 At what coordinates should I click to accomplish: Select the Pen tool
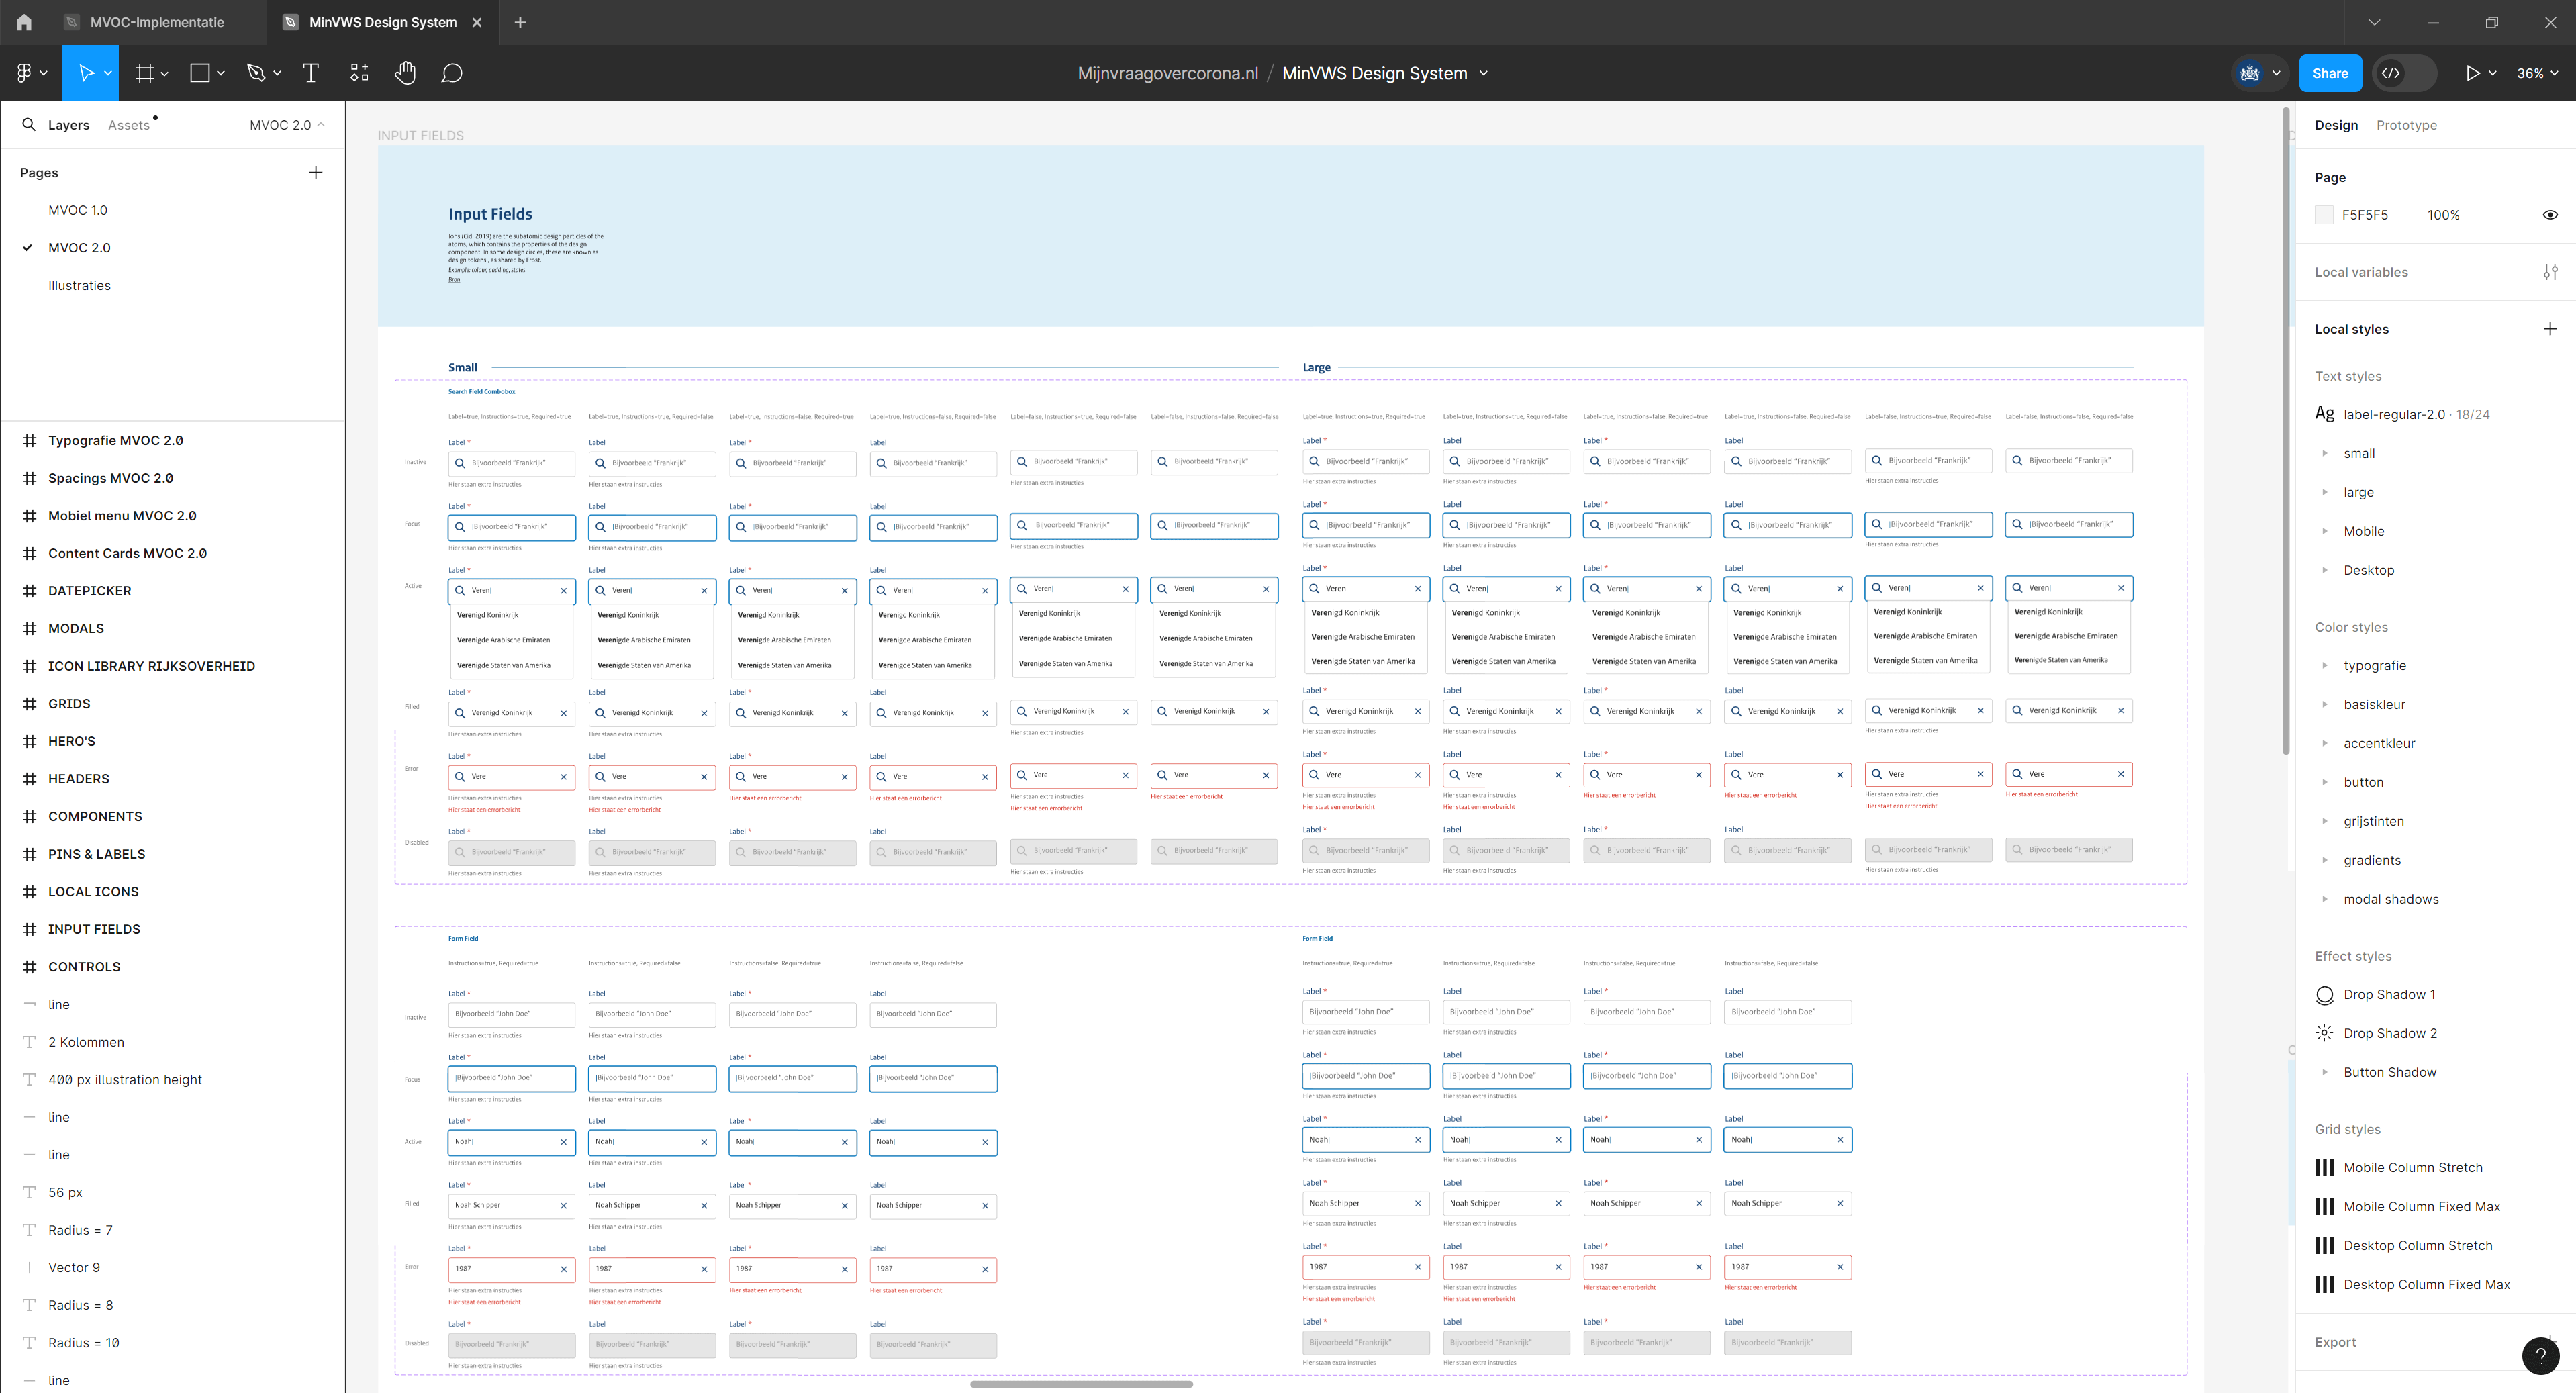pos(256,73)
